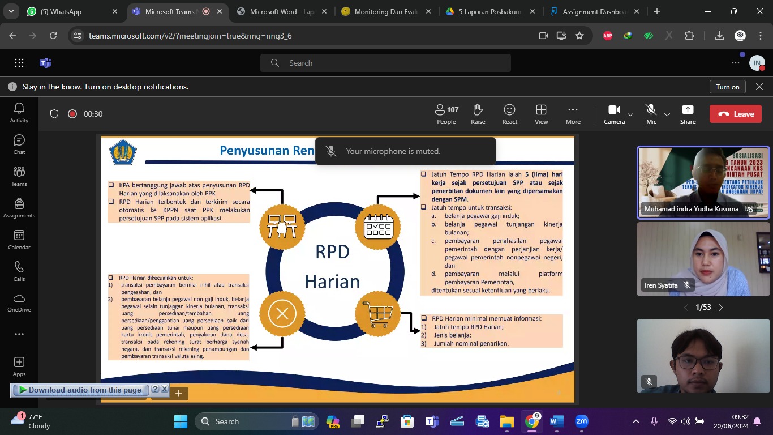Show hidden icons in the system tray
Viewport: 773px width, 435px height.
(636, 421)
